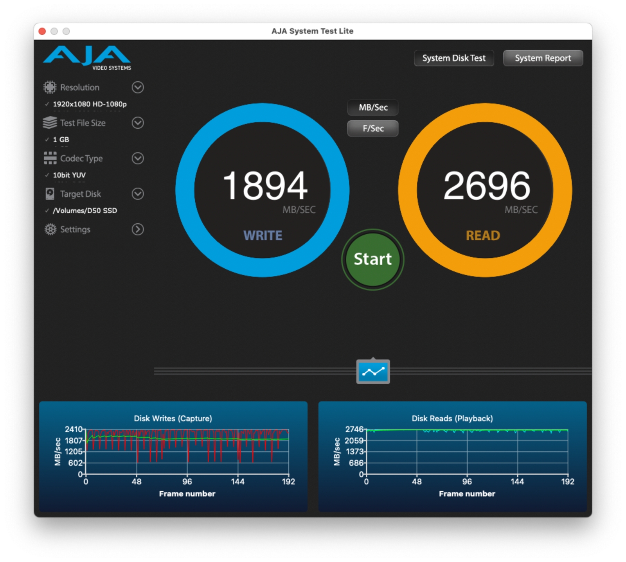Image resolution: width=626 pixels, height=562 pixels.
Task: Start the disk speed test
Action: coord(373,259)
